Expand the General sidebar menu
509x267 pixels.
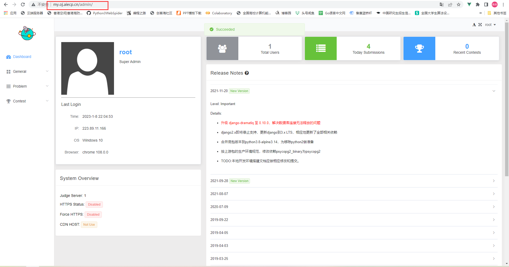27,71
